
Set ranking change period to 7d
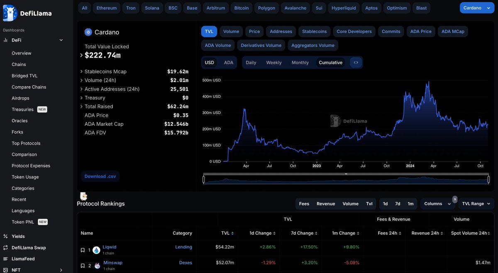click(x=398, y=204)
